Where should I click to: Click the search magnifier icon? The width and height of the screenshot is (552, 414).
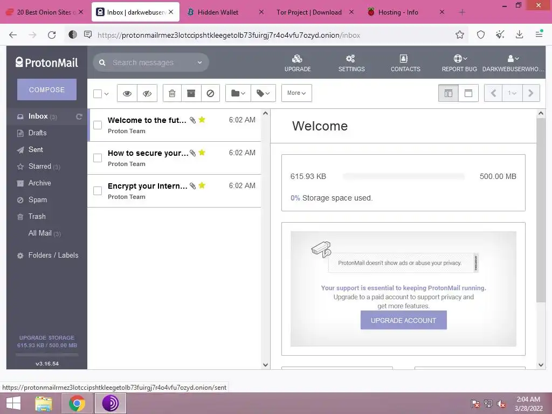[x=102, y=63]
